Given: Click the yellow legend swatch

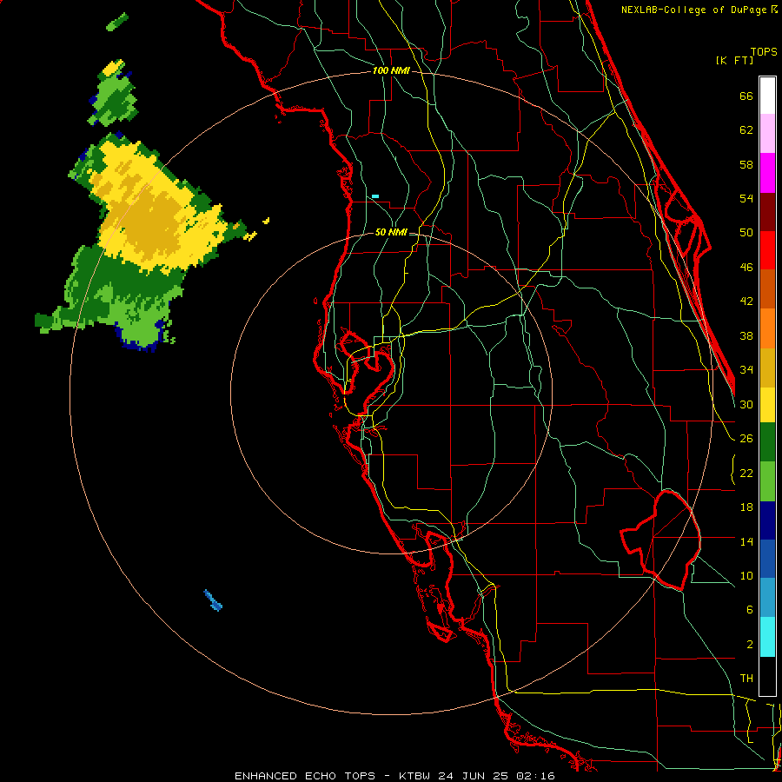Looking at the screenshot, I should pos(767,405).
